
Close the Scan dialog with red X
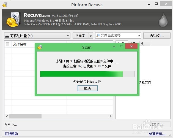pyautogui.click(x=131, y=46)
